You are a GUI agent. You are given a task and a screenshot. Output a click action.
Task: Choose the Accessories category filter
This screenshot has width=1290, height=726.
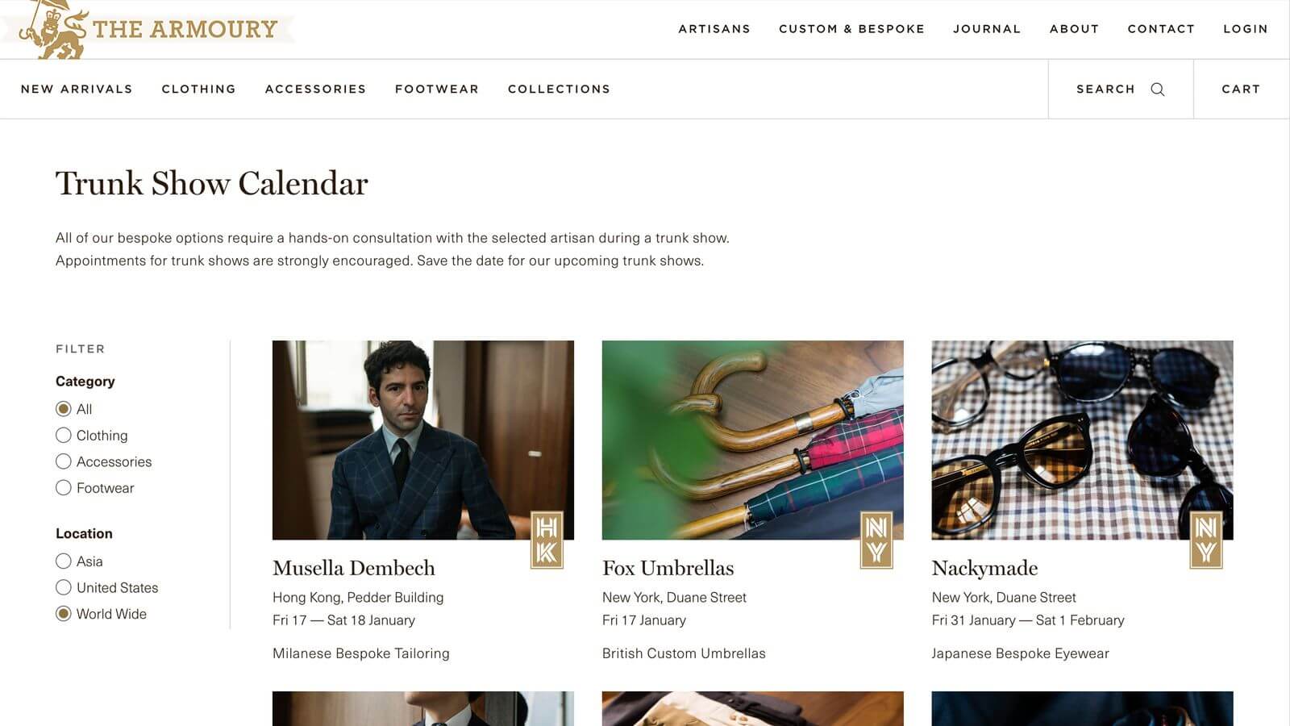click(64, 461)
